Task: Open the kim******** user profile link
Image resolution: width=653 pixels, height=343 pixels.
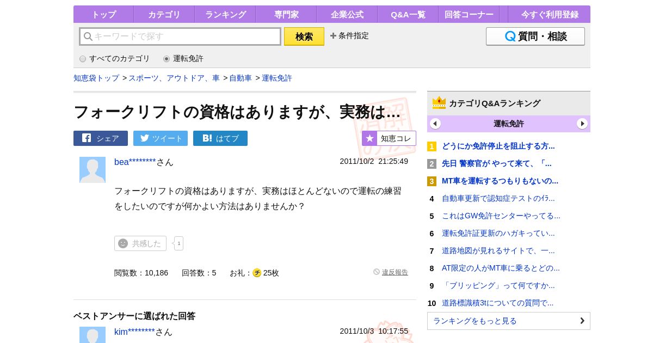Action: [x=134, y=332]
